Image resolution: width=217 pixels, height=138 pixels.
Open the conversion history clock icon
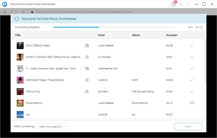coord(173,4)
